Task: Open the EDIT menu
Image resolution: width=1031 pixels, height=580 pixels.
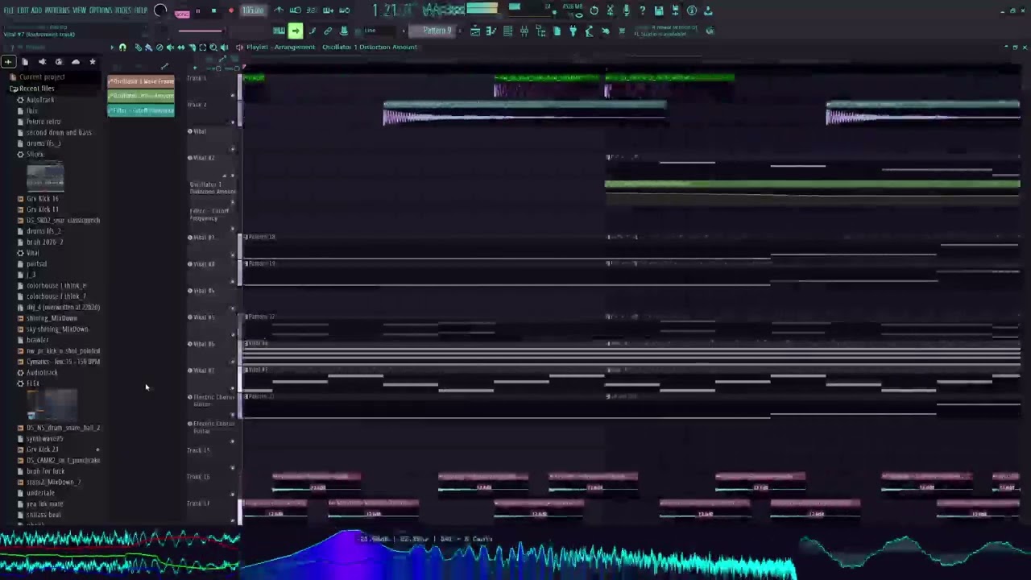Action: point(24,10)
